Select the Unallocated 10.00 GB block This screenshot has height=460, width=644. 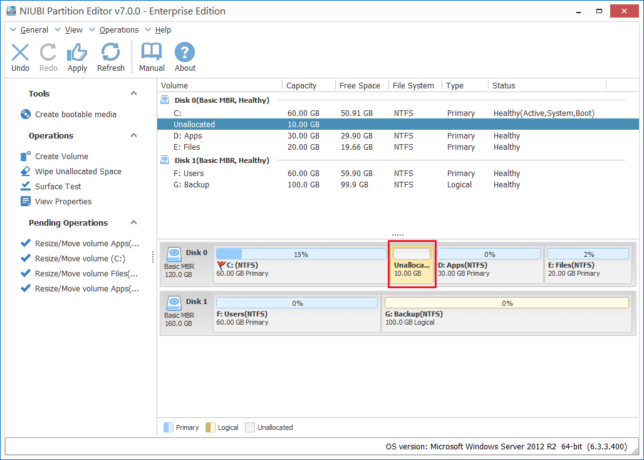pos(412,264)
